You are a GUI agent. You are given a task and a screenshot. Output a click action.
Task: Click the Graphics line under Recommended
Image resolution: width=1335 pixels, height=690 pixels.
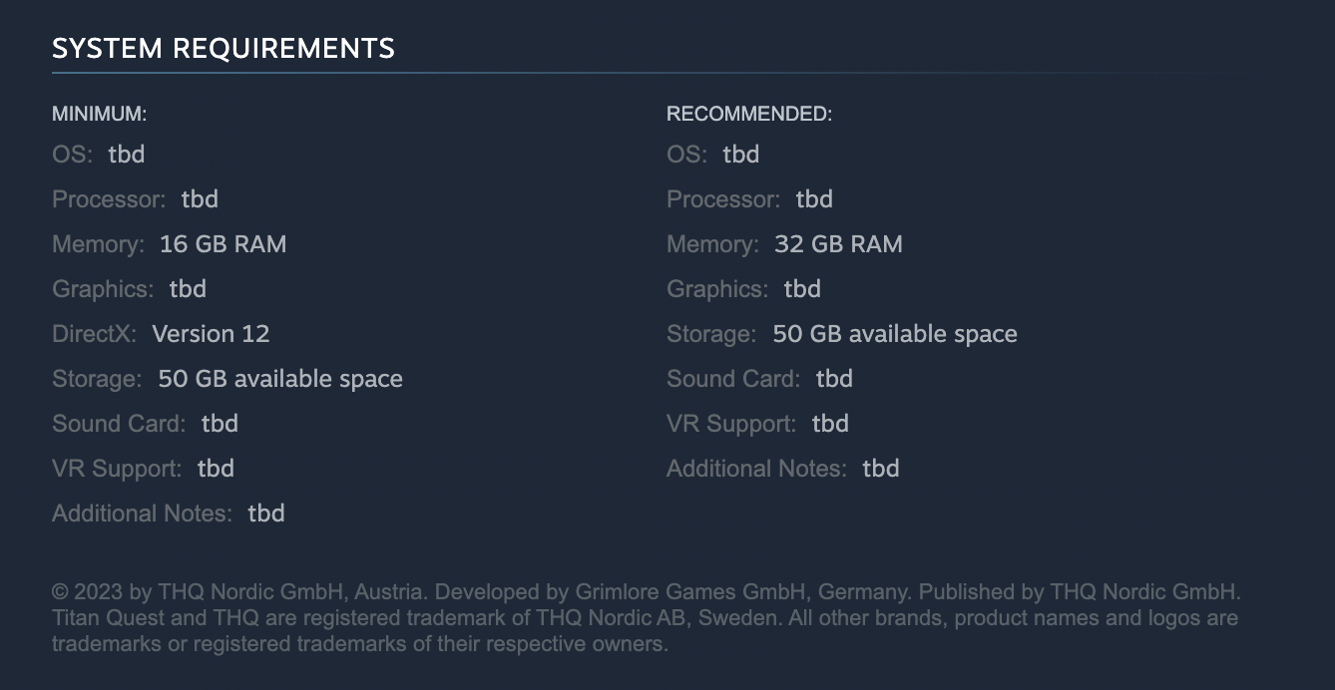coord(743,289)
